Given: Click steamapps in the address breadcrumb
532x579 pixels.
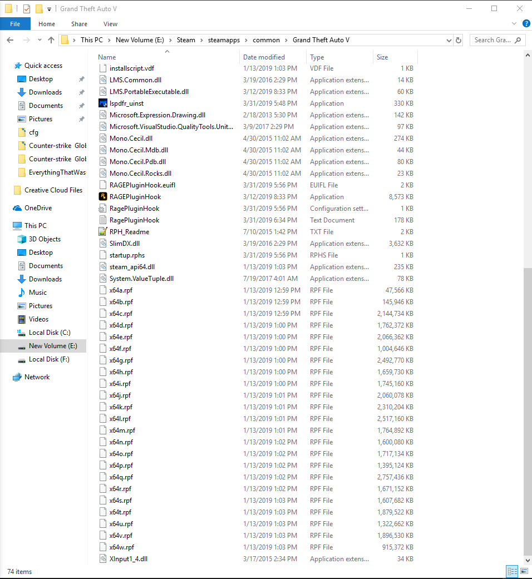Looking at the screenshot, I should coord(224,40).
